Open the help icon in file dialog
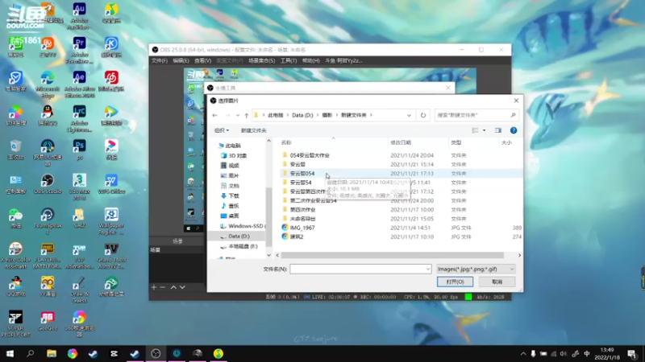Screen dimensions: 645x362 (x=514, y=130)
